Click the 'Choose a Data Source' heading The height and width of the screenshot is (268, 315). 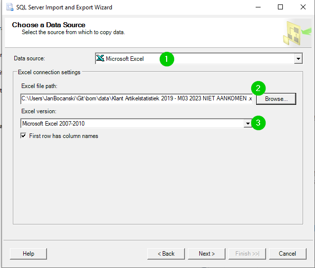[x=48, y=25]
